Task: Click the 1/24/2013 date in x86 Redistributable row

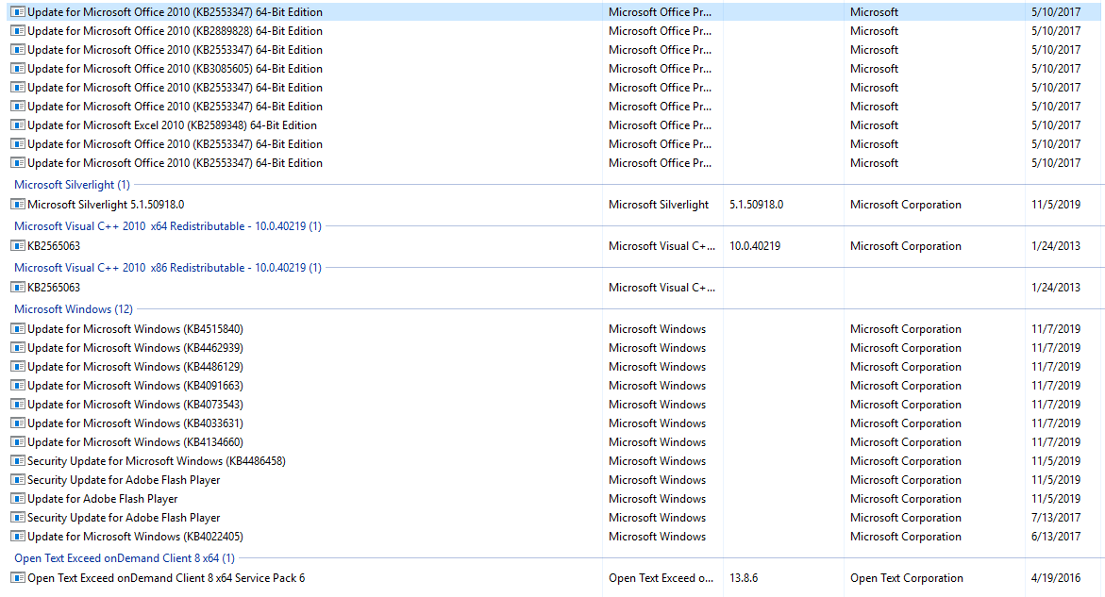Action: [1056, 288]
